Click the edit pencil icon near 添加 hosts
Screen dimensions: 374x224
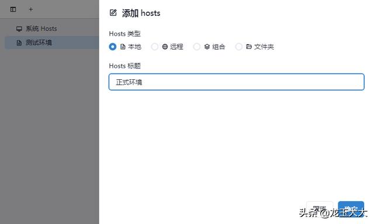[x=113, y=13]
